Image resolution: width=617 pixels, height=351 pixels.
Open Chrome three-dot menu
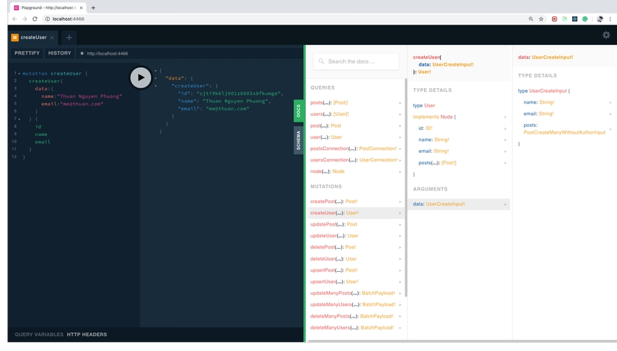point(611,19)
